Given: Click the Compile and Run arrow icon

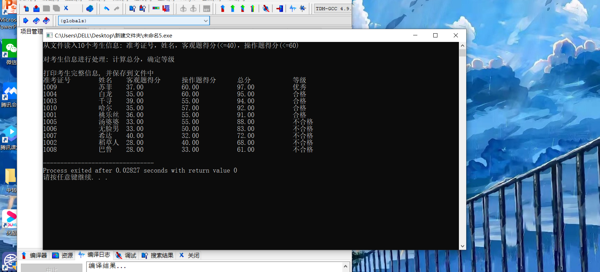Looking at the screenshot, I should pyautogui.click(x=243, y=9).
